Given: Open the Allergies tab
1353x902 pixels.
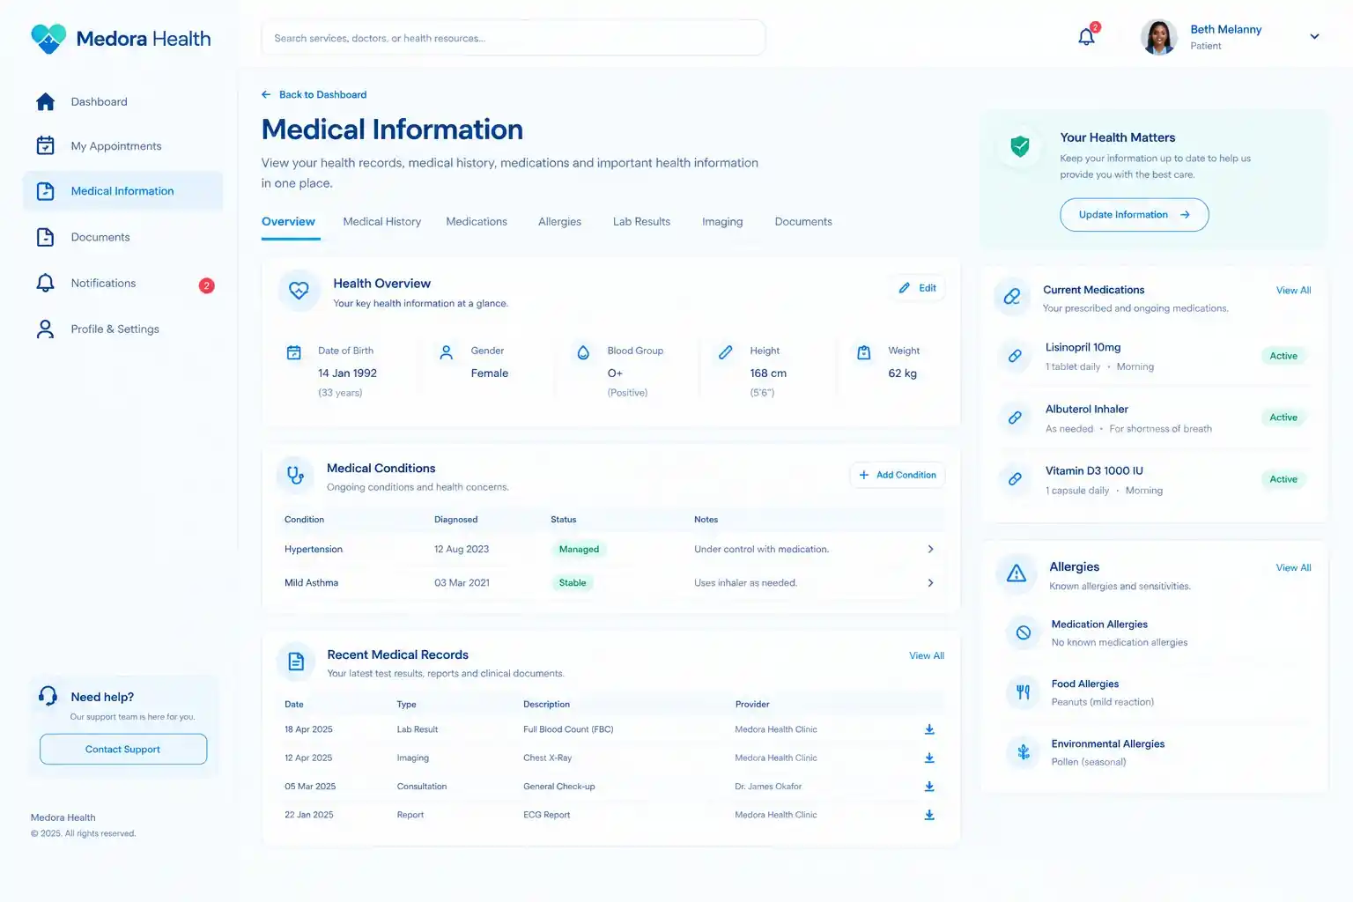Looking at the screenshot, I should click(559, 222).
